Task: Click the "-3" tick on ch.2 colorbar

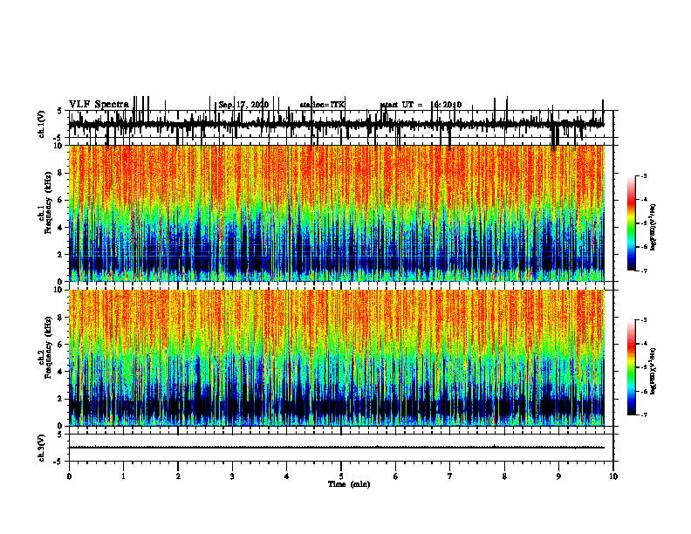Action: pyautogui.click(x=643, y=320)
